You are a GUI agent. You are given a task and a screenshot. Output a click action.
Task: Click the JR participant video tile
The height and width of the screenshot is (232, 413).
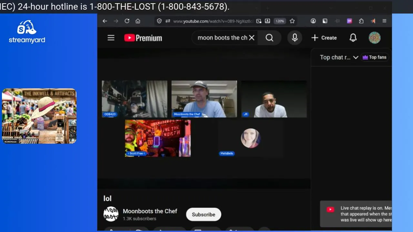click(x=274, y=99)
